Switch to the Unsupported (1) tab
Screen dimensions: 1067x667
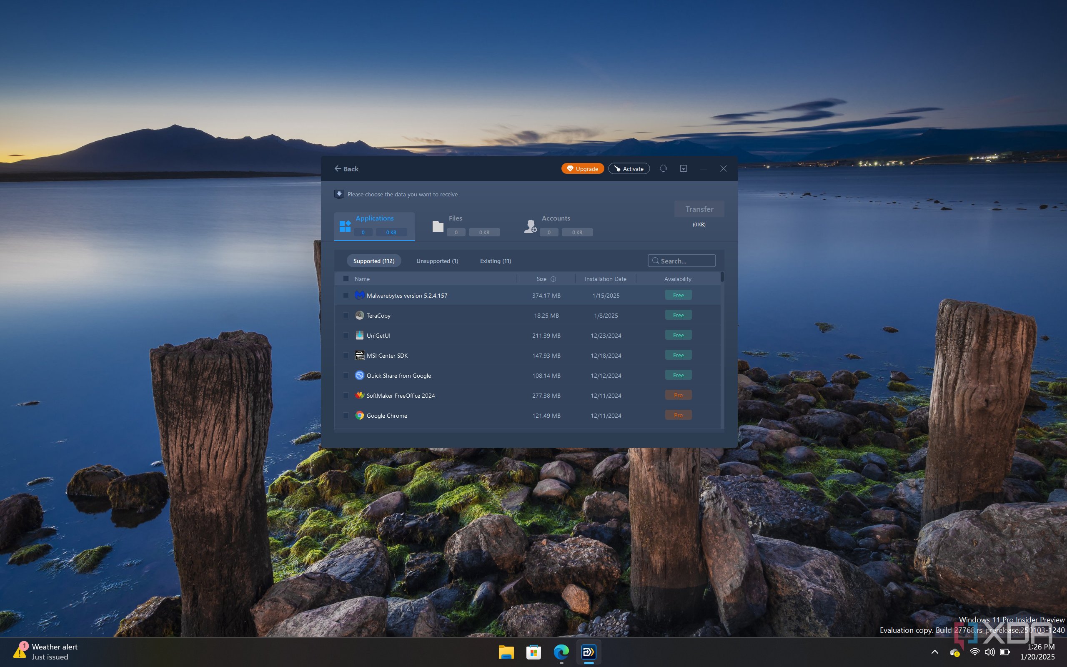point(437,261)
